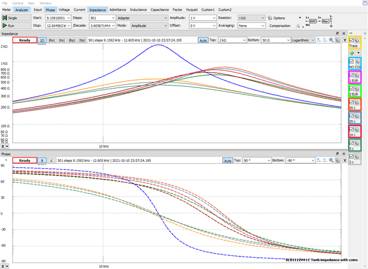368x269 pixels.
Task: Click the green plus add trace icon
Action: [351, 53]
